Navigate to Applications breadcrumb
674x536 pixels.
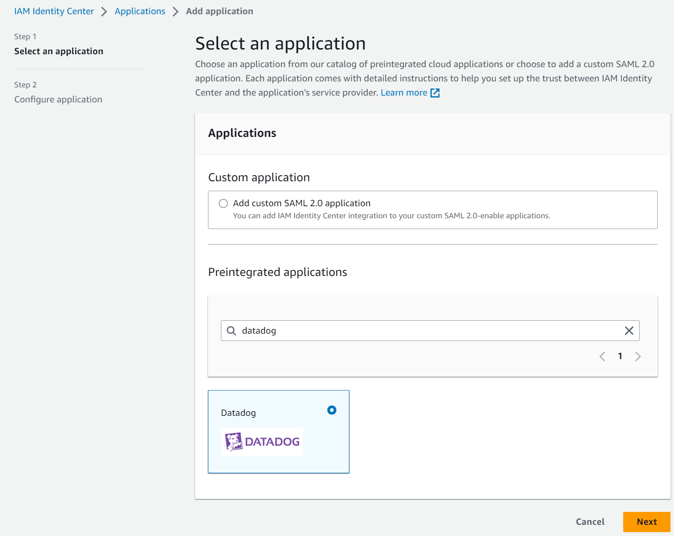140,11
